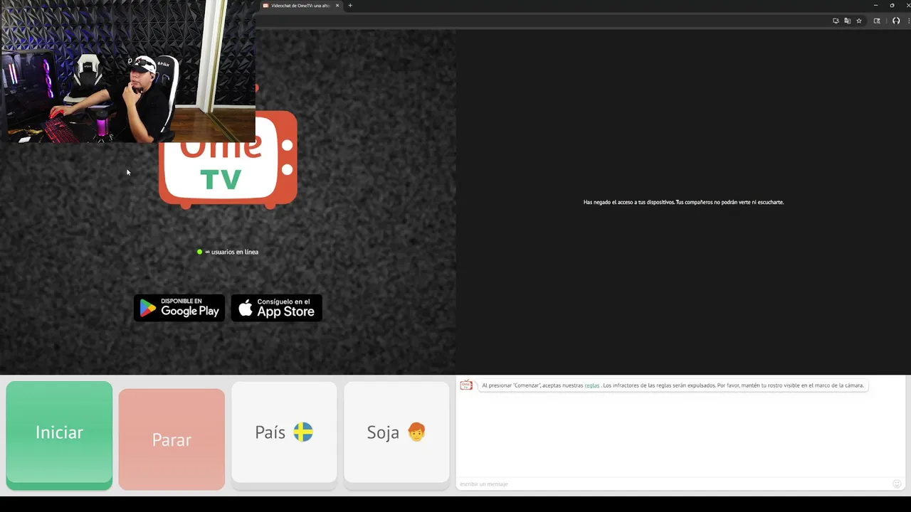Image resolution: width=911 pixels, height=512 pixels.
Task: Open the tab search toolbar icon
Action: [x=877, y=21]
